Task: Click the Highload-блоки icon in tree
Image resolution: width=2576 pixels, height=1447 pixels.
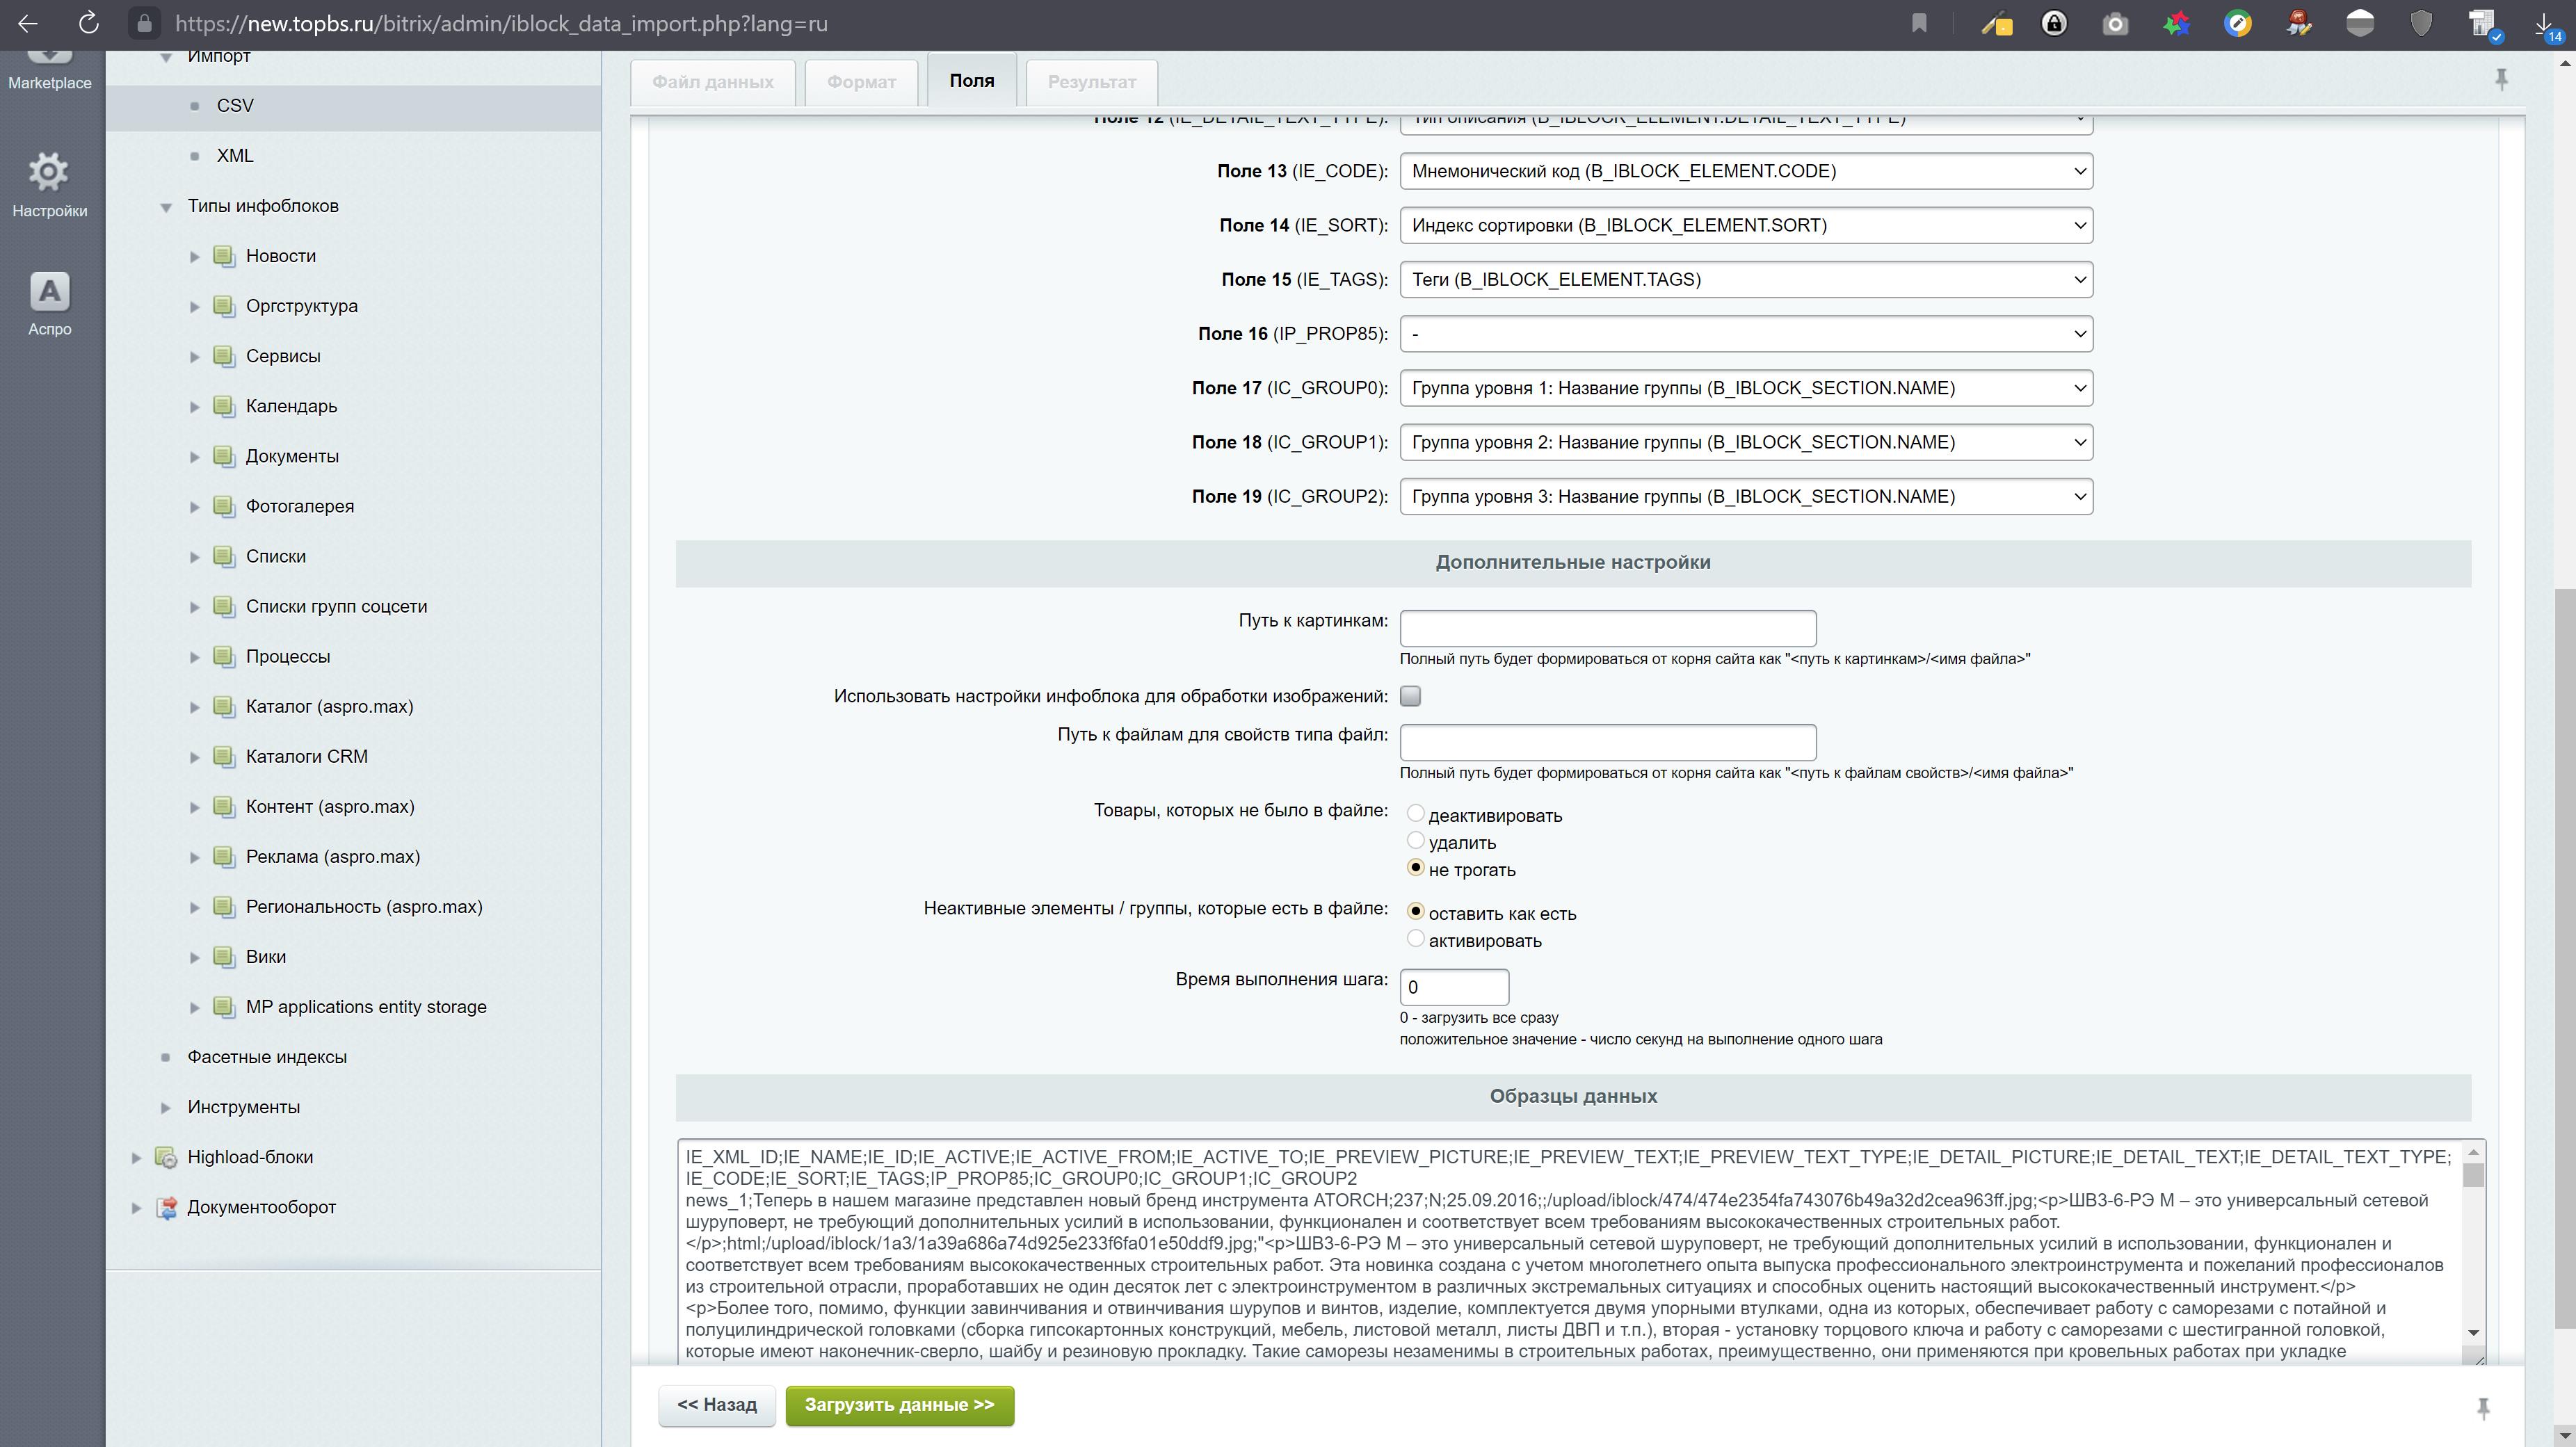Action: 166,1157
